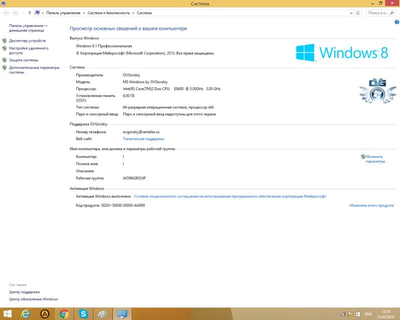Open the Microsoft license terms link
The width and height of the screenshot is (400, 320).
(x=230, y=196)
